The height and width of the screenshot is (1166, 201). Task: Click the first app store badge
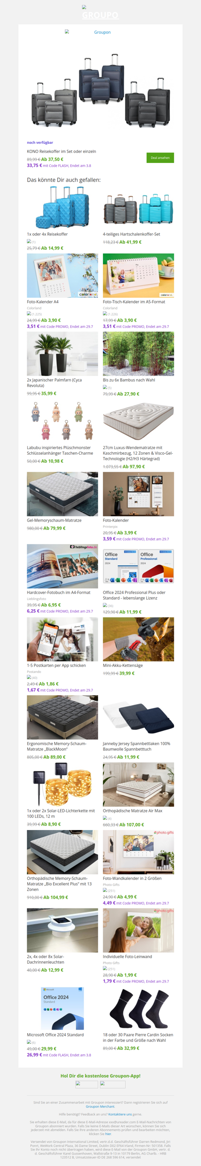(x=86, y=1085)
